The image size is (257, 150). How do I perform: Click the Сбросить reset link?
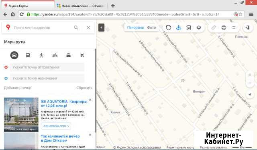[x=84, y=88]
